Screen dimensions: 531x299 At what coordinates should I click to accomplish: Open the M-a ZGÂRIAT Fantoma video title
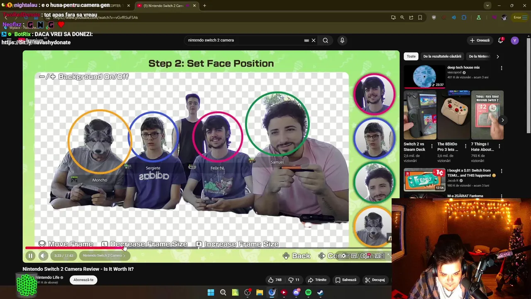click(465, 196)
